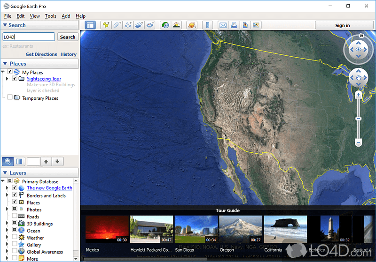
Task: Collapse the Search panel
Action: [x=5, y=25]
